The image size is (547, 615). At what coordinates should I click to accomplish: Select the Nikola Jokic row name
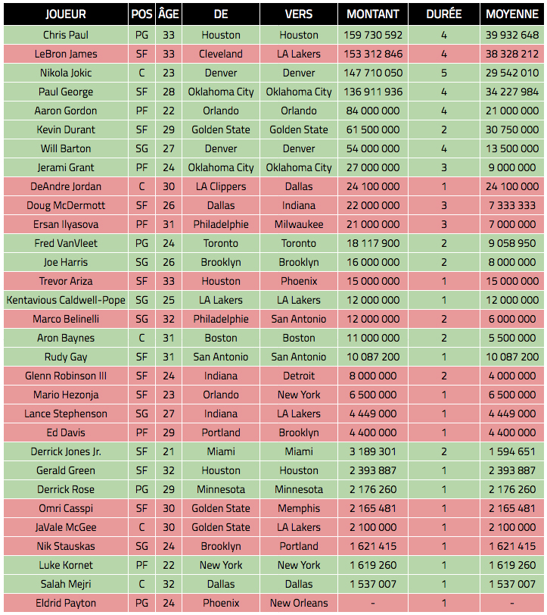coord(66,73)
